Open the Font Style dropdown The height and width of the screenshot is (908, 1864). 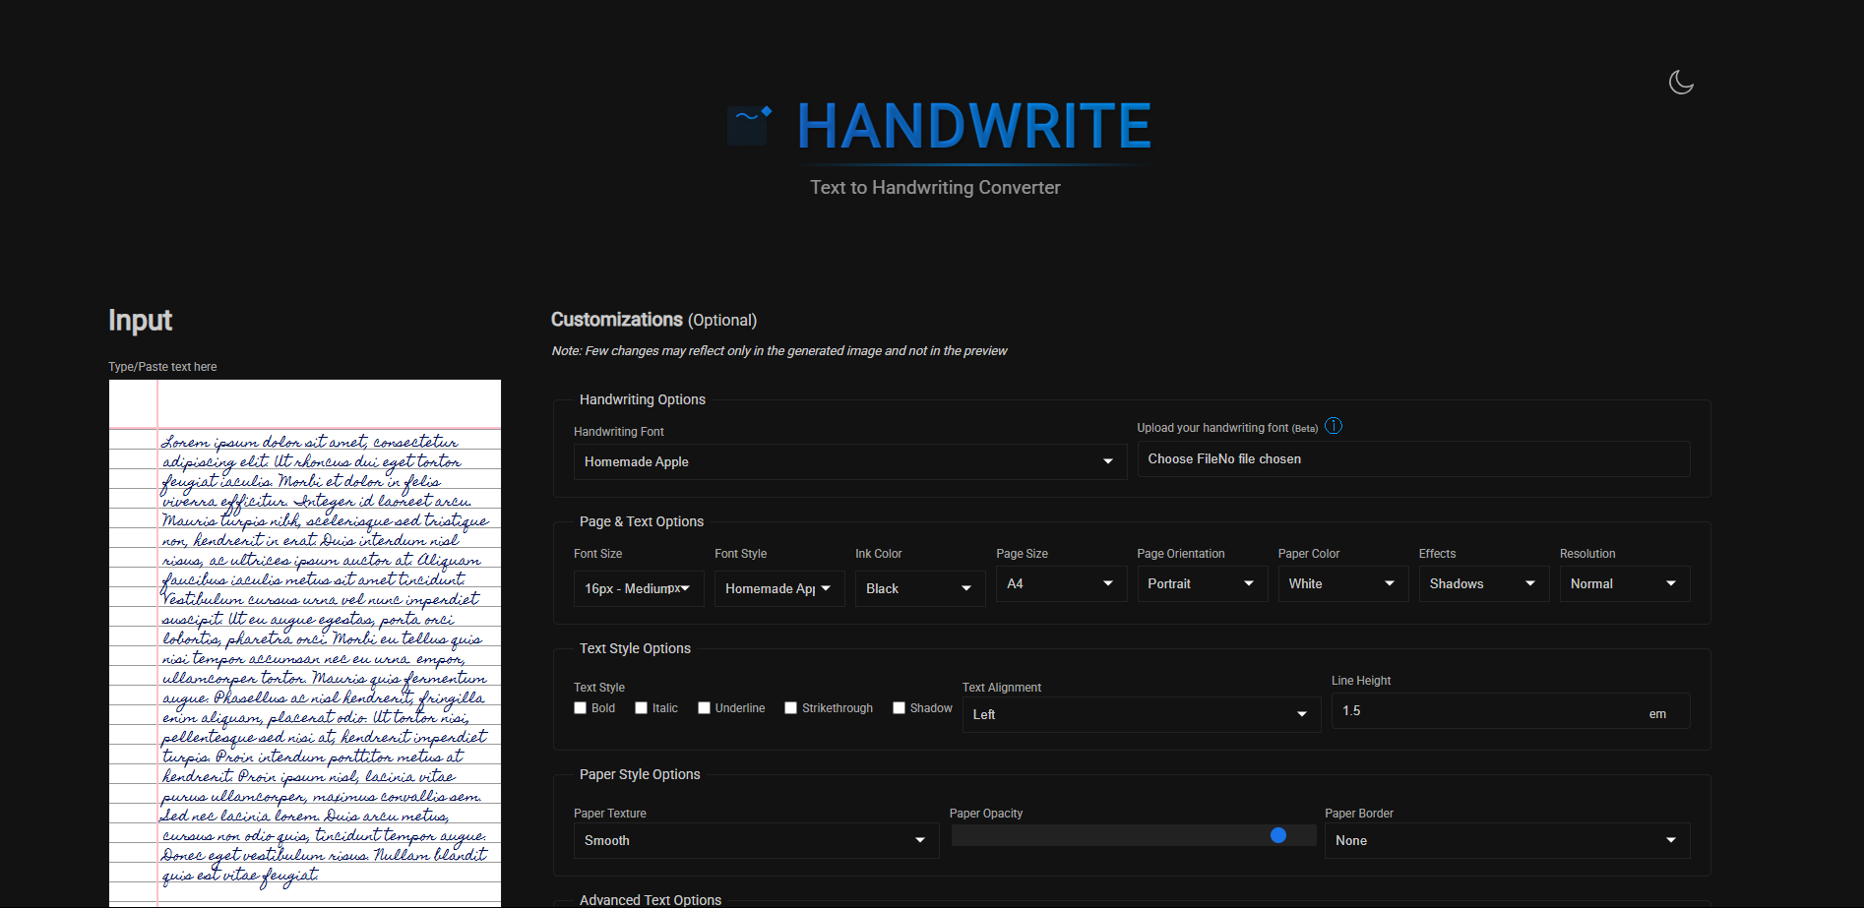point(779,588)
